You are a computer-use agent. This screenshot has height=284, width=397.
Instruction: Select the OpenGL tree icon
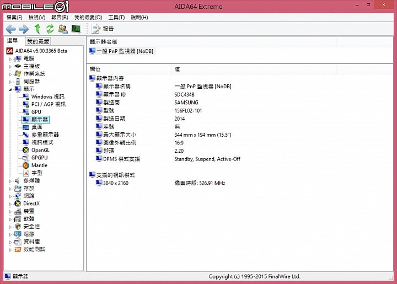coord(26,150)
